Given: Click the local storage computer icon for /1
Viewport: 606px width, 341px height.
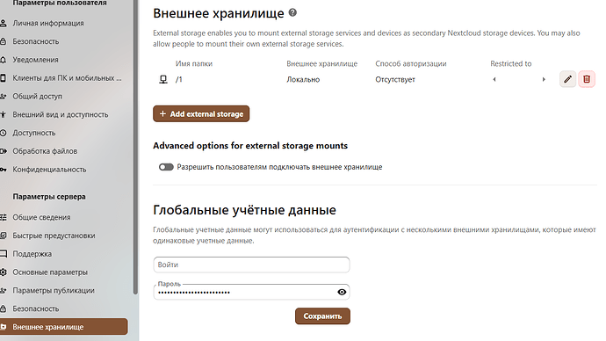Looking at the screenshot, I should 163,79.
